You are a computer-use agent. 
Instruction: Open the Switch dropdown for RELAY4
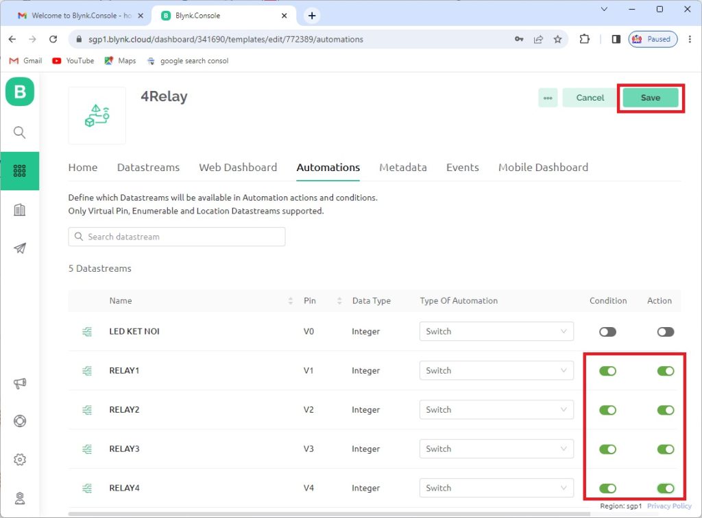pos(496,489)
